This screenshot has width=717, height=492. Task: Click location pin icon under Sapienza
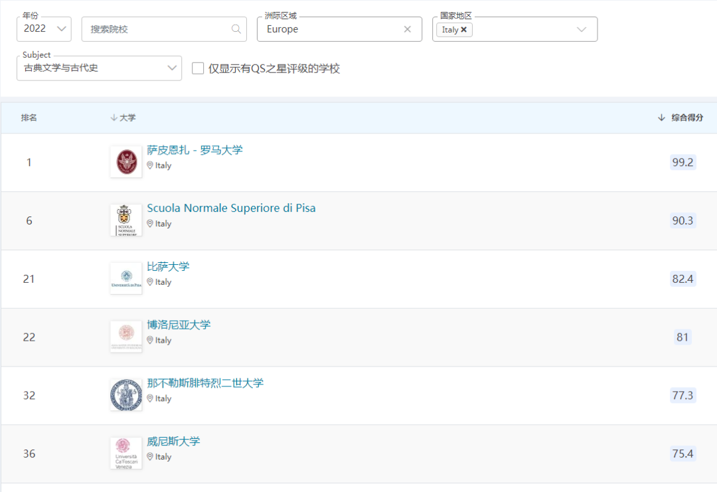[150, 165]
